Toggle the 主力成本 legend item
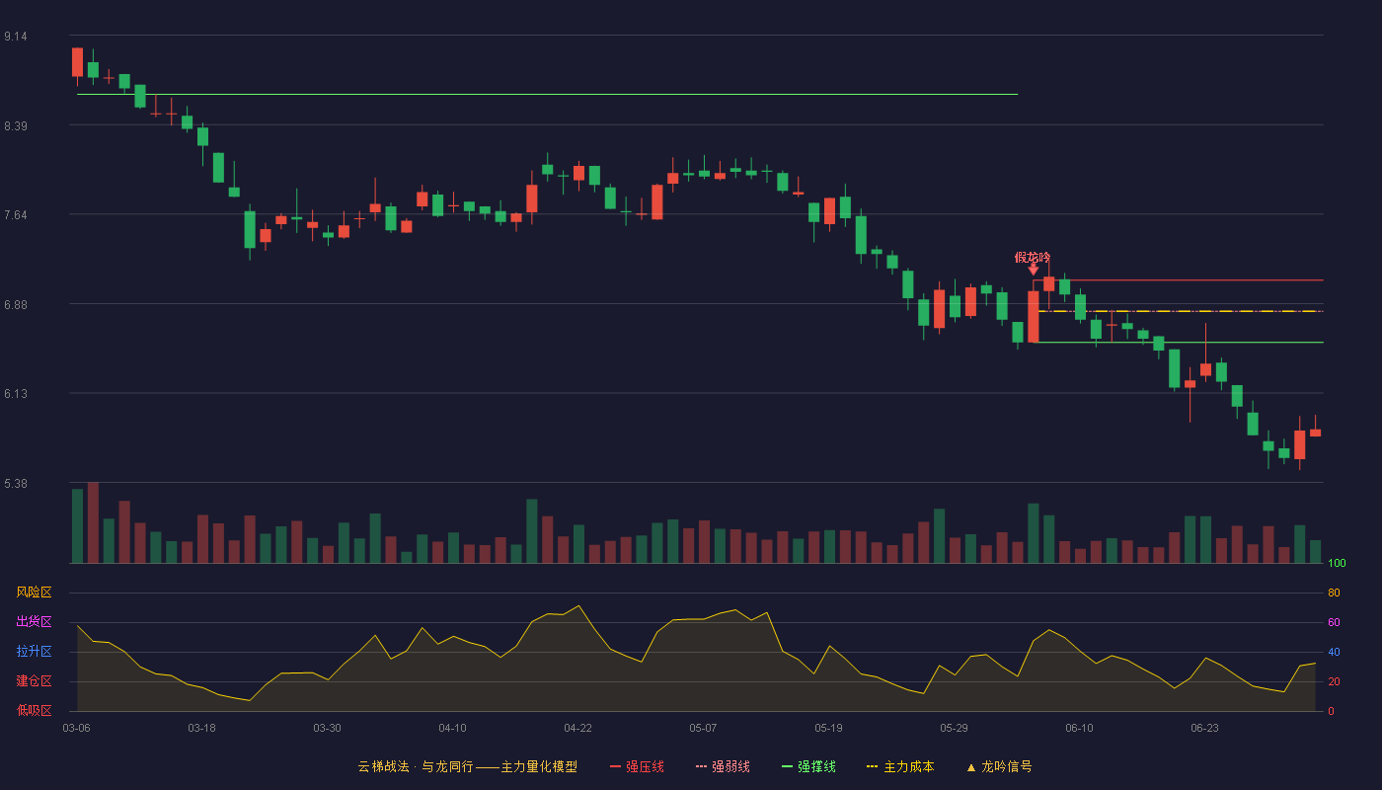1382x790 pixels. pyautogui.click(x=900, y=766)
